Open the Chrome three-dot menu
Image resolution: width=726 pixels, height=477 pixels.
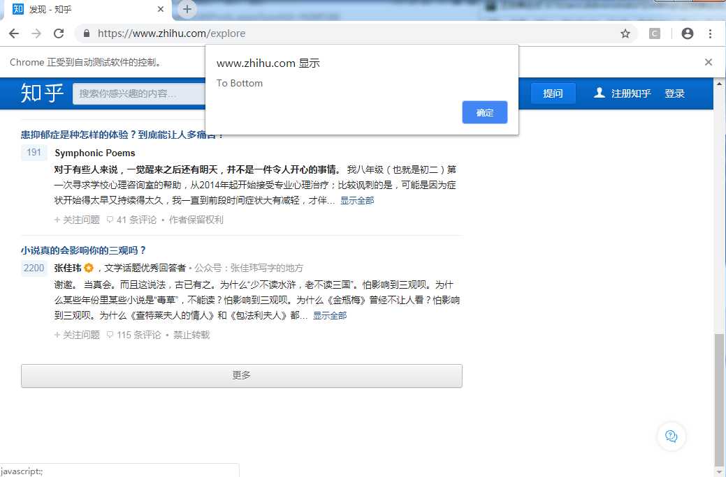(711, 33)
